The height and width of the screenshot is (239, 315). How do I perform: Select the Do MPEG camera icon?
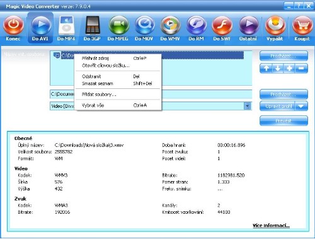point(118,25)
